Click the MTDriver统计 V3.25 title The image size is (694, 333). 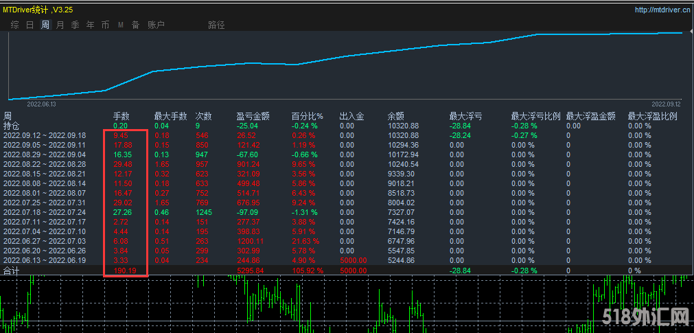point(38,10)
